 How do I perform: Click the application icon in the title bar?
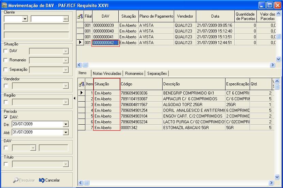click(4, 5)
